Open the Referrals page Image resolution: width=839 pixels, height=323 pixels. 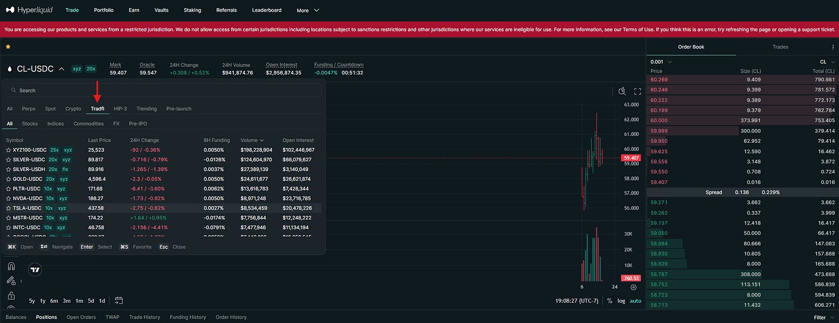(x=226, y=10)
